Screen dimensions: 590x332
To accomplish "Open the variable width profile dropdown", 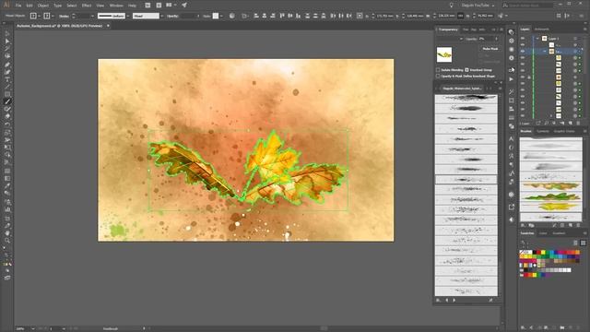I will [128, 16].
